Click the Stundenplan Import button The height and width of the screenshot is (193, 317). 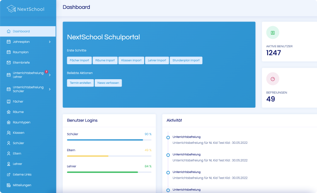tap(186, 60)
